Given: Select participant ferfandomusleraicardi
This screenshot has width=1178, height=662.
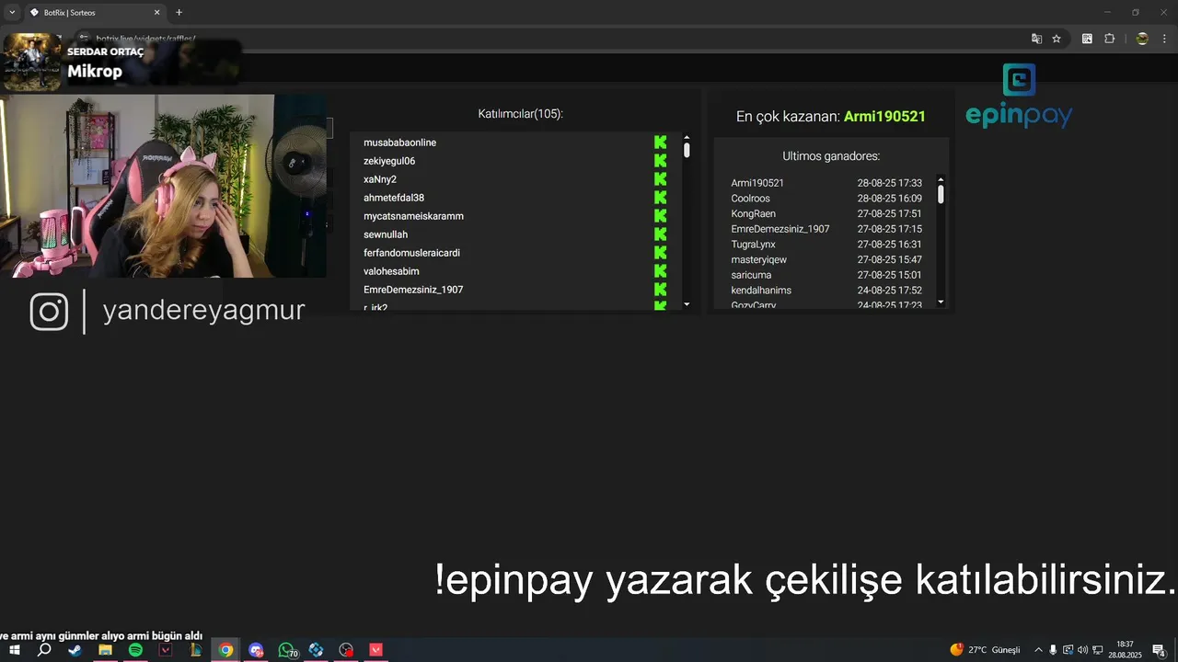Looking at the screenshot, I should (411, 253).
